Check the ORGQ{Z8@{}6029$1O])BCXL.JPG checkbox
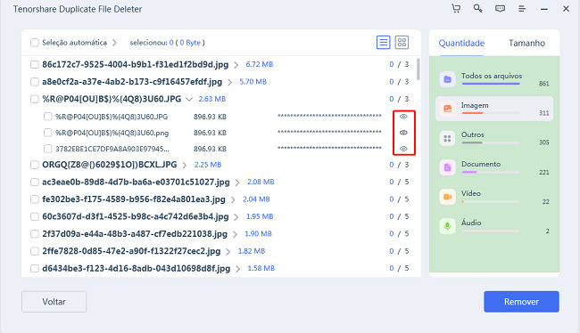580x333 pixels. 35,165
